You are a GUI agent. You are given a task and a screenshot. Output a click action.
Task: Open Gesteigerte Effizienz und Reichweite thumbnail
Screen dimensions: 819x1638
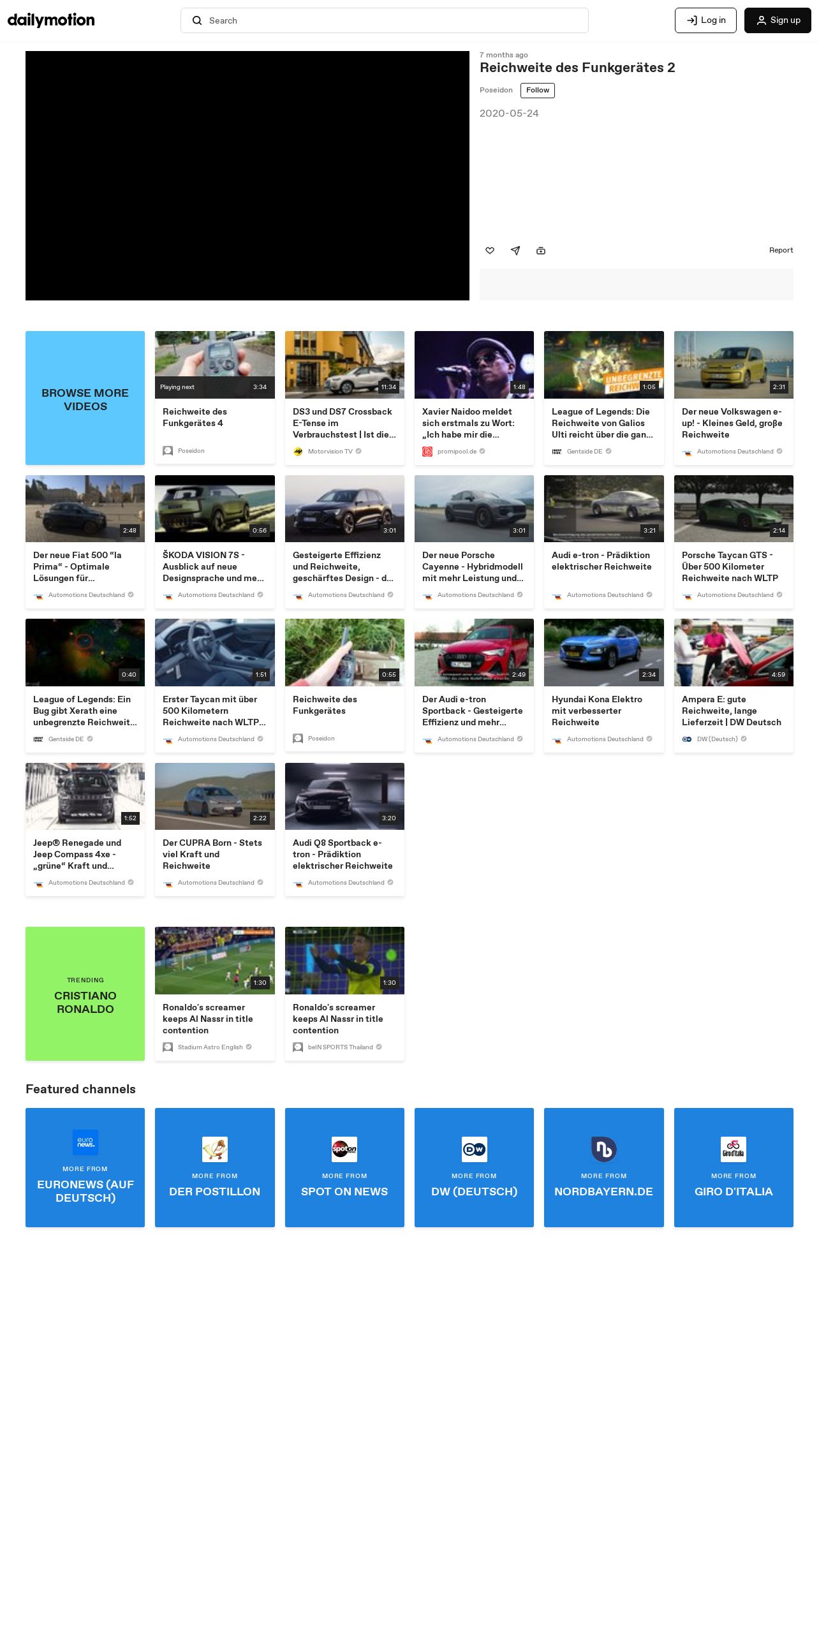(x=344, y=508)
